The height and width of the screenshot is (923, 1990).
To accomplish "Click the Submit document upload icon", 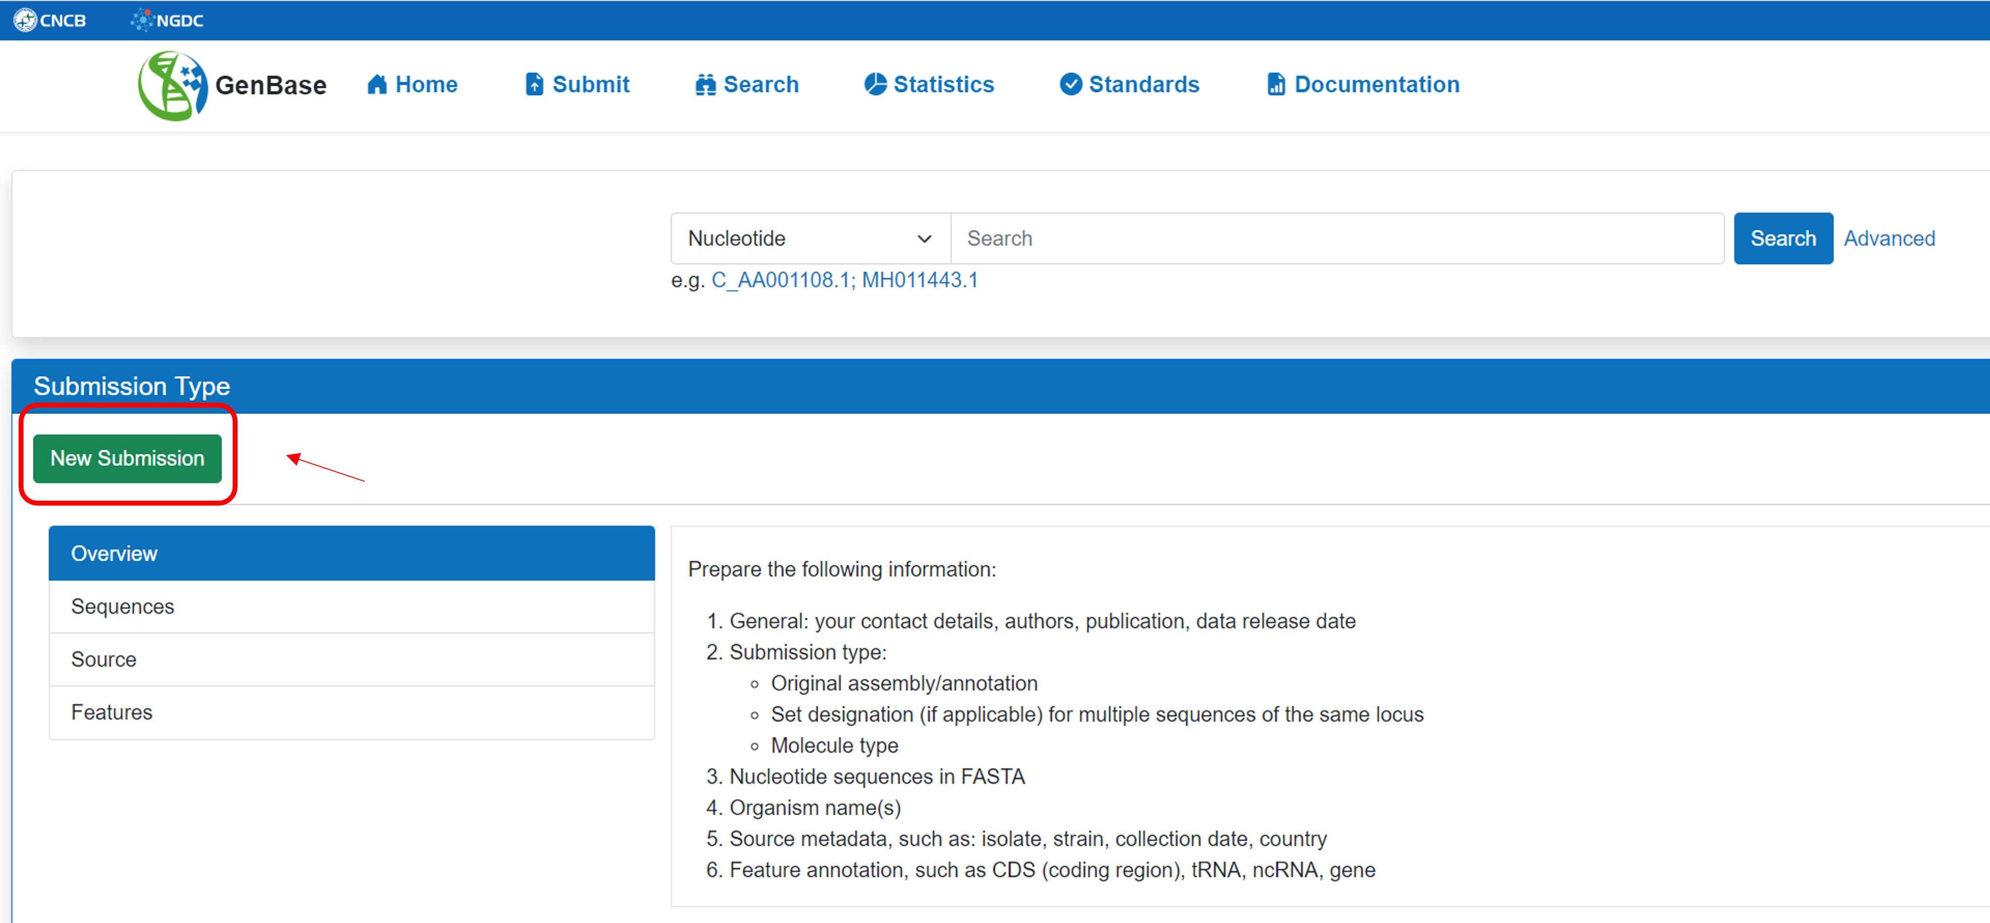I will coord(534,84).
